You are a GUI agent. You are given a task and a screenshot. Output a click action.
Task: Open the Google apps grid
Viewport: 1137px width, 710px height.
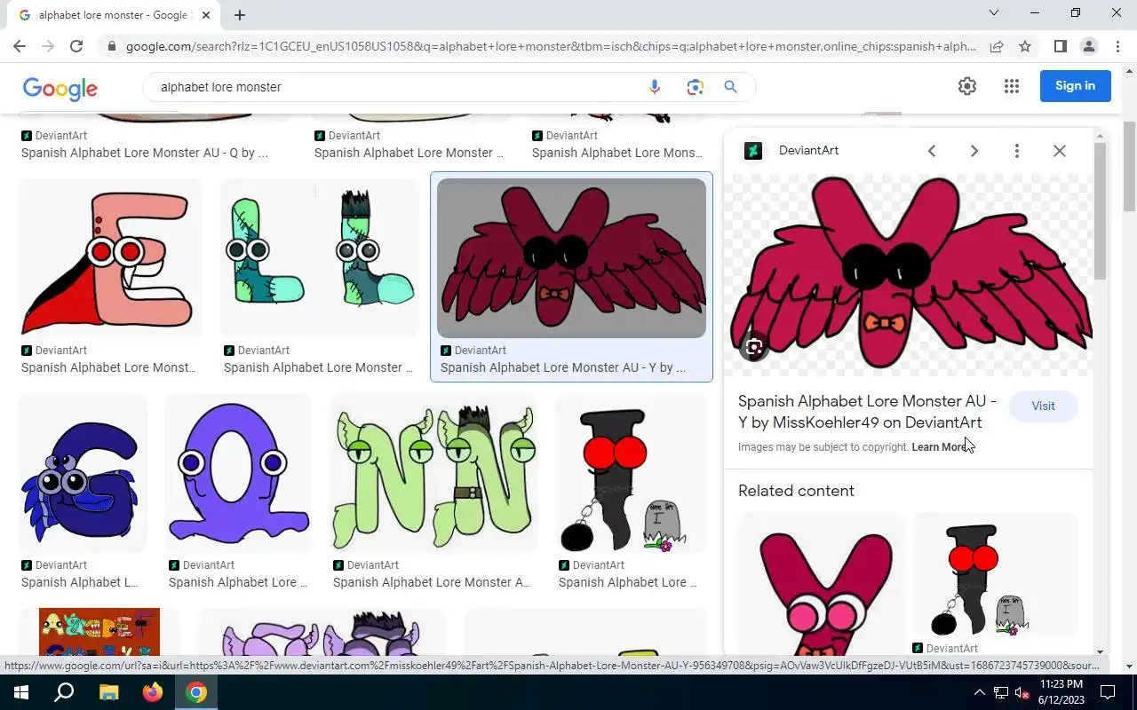pyautogui.click(x=1011, y=86)
